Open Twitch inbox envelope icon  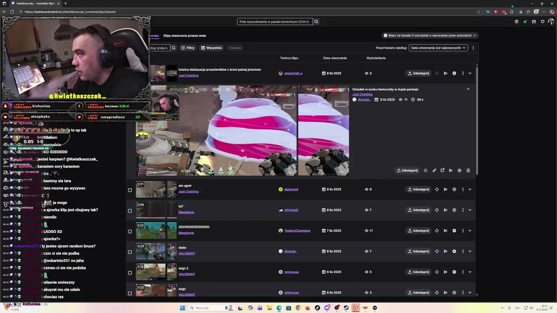tap(534, 22)
